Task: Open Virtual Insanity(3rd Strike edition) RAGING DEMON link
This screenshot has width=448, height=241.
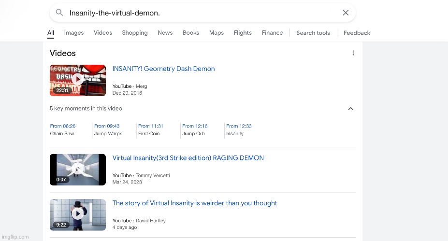Action: [188, 158]
